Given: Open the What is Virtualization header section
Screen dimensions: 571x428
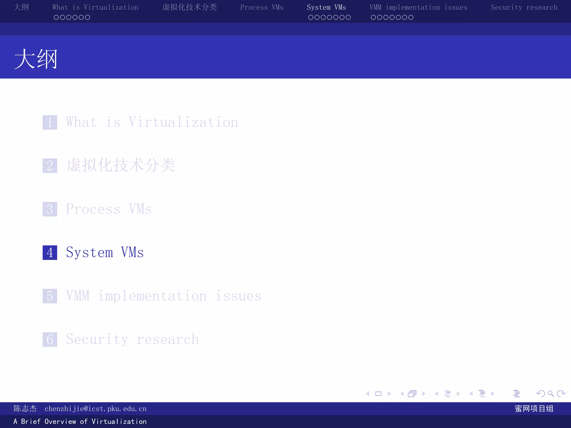Looking at the screenshot, I should click(95, 7).
